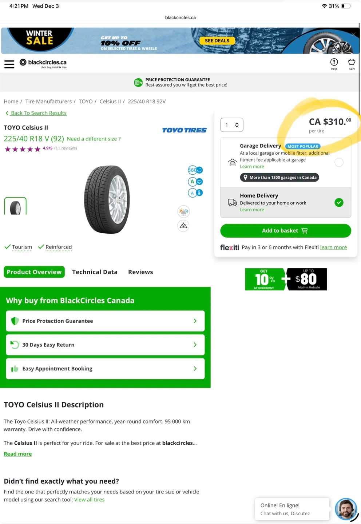Click the Add to basket button
361x524 pixels.
click(285, 231)
